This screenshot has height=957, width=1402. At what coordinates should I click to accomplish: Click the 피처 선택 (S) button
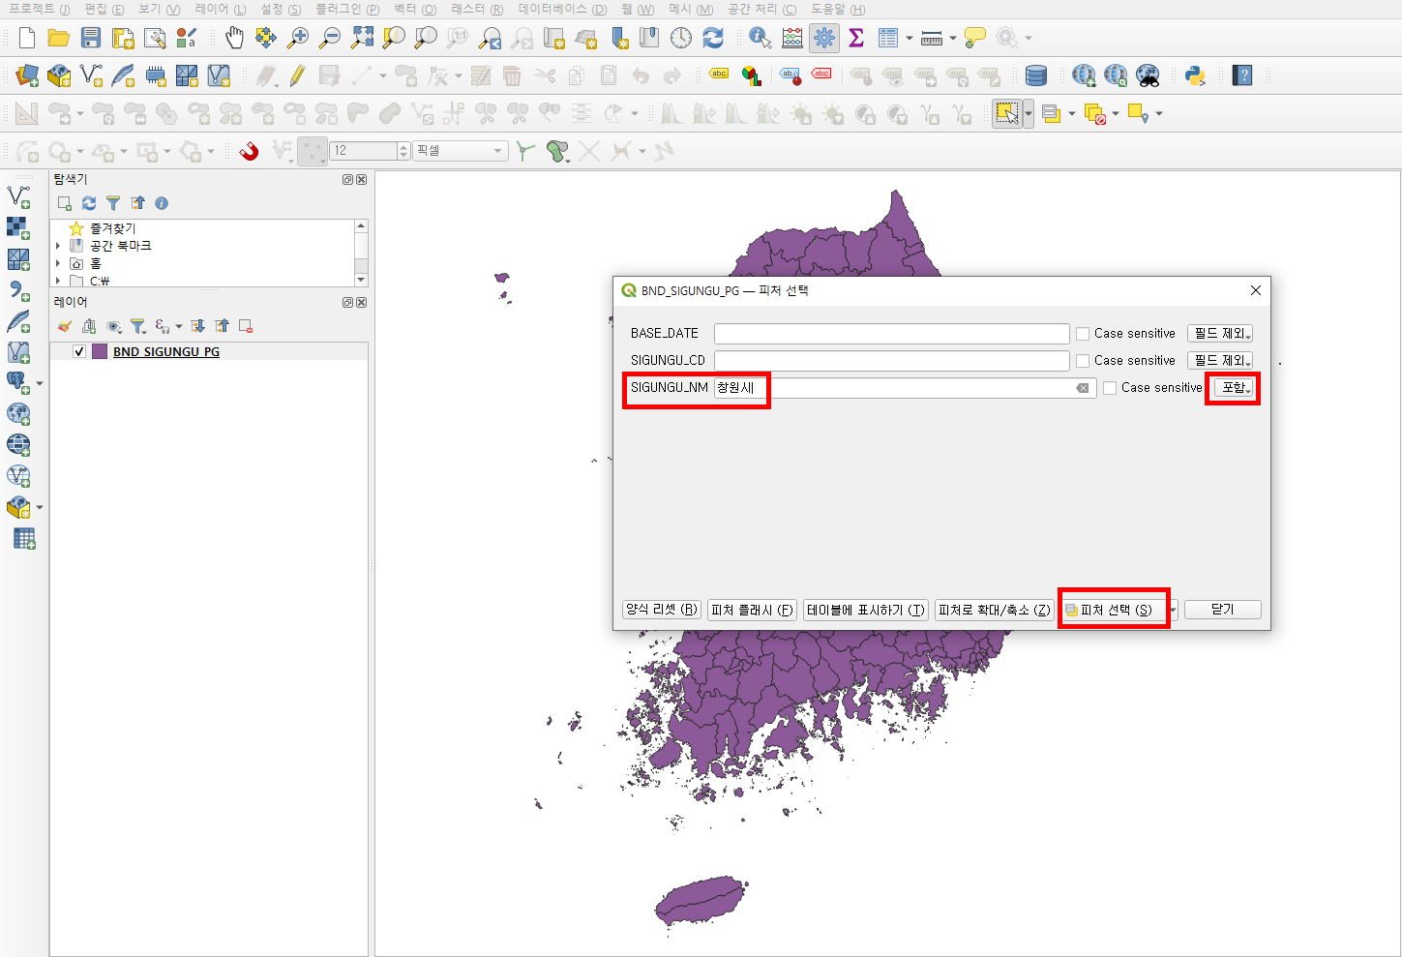[x=1114, y=610]
